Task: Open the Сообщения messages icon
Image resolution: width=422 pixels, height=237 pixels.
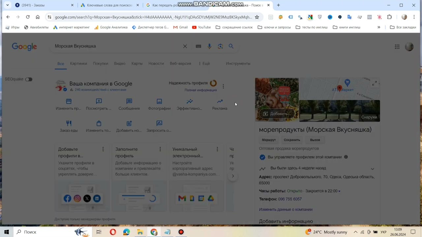Action: click(129, 101)
